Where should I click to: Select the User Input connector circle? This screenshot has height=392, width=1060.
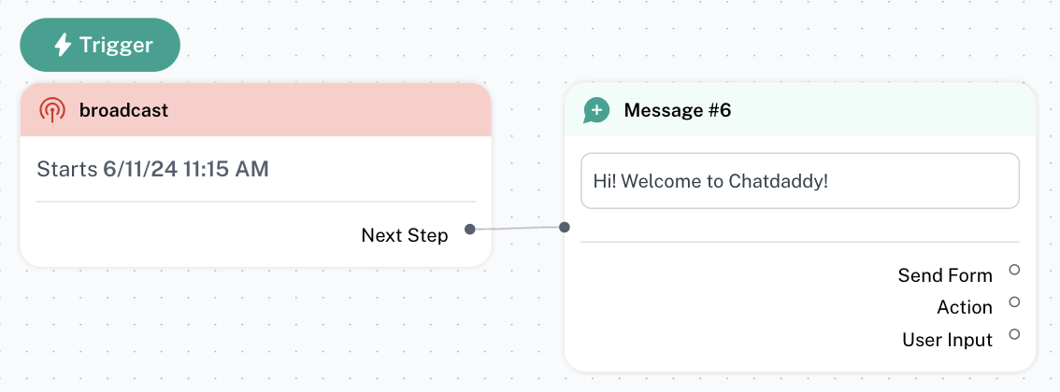1014,334
